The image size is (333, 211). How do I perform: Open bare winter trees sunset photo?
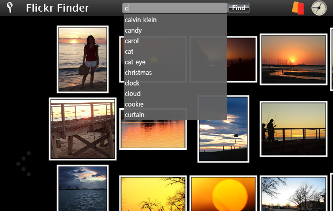[293, 193]
